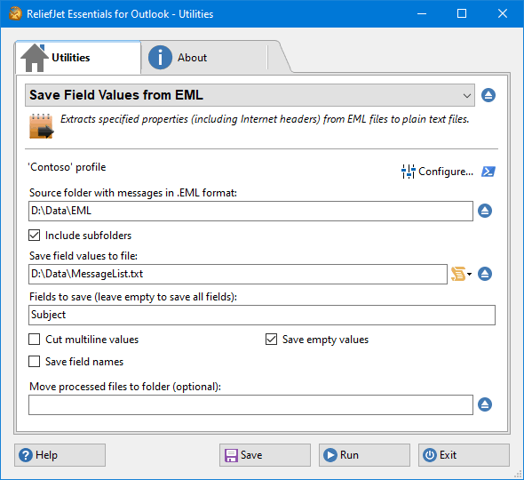Image resolution: width=524 pixels, height=480 pixels.
Task: Click the 'Move processed files to folder (optional):' label
Action: [x=125, y=387]
